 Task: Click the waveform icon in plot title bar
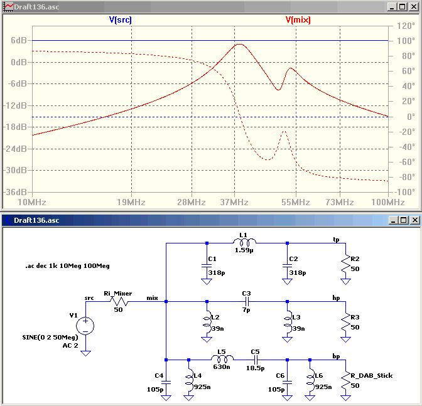tap(8, 7)
